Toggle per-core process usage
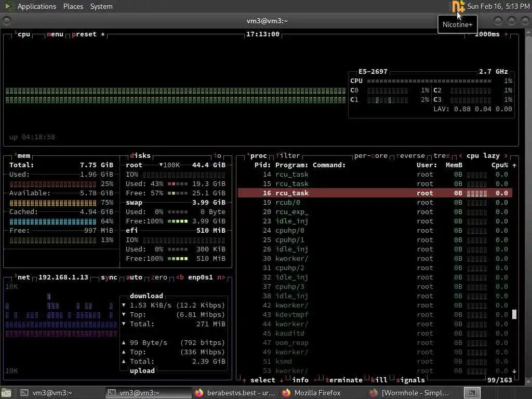The width and height of the screenshot is (532, 399). coord(370,156)
